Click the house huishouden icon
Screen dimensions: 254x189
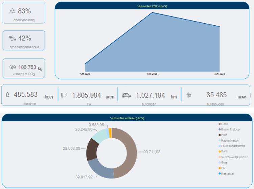[189, 95]
